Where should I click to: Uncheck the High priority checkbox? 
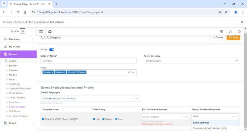(x=94, y=119)
